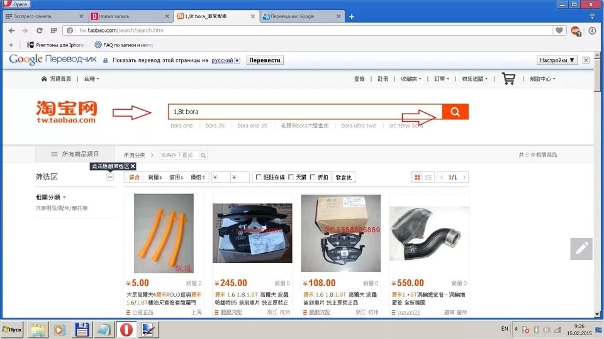Switch to list view for the search results

(428, 177)
